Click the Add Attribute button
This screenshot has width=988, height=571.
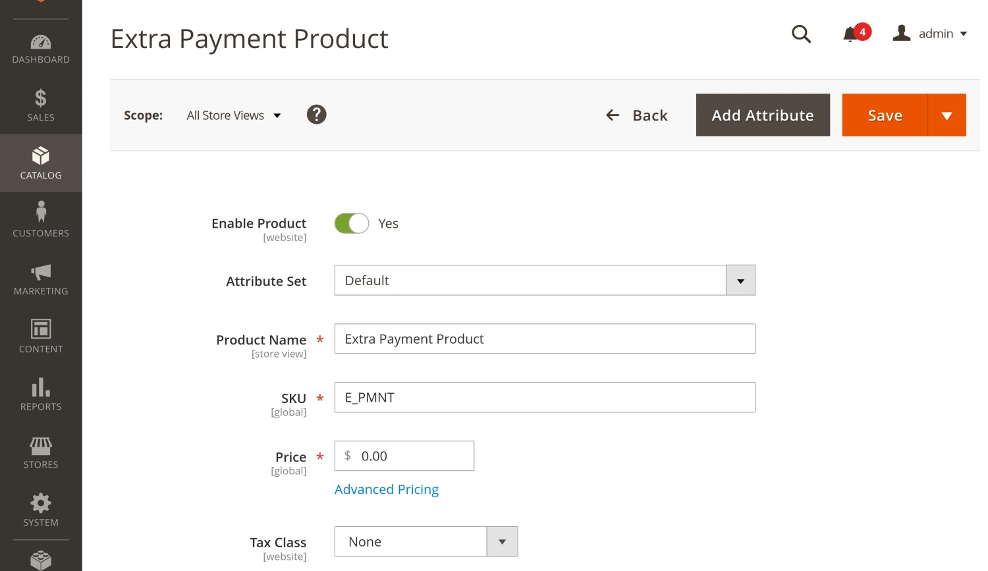tap(762, 115)
